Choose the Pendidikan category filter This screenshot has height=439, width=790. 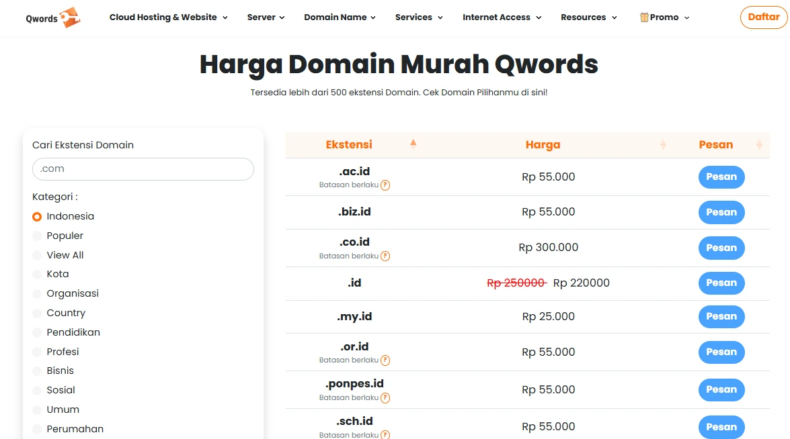click(x=36, y=332)
